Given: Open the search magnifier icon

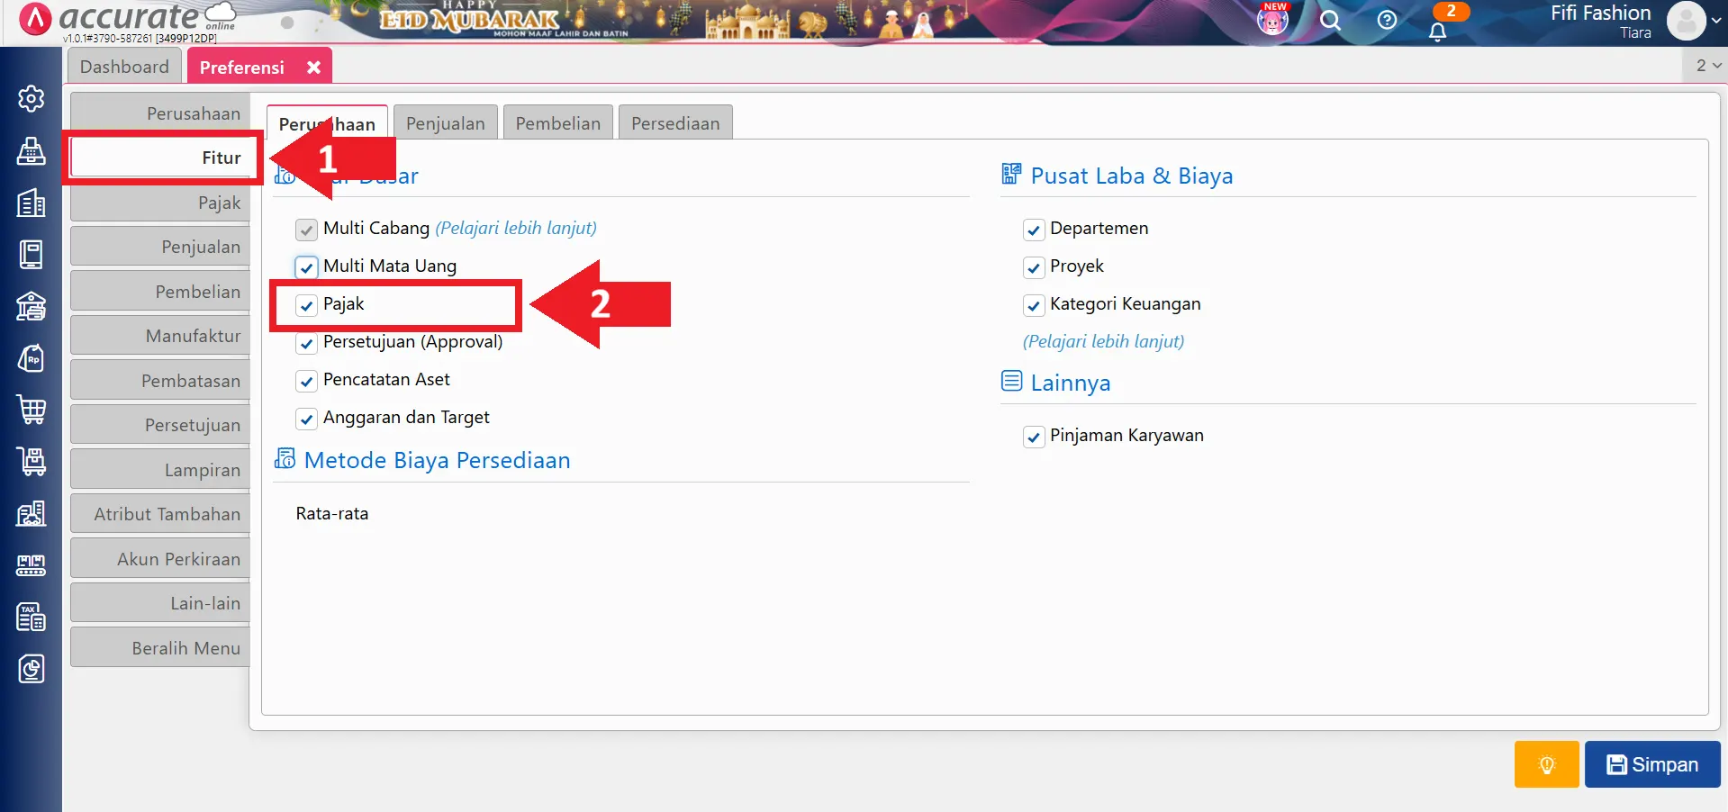Looking at the screenshot, I should [1330, 21].
